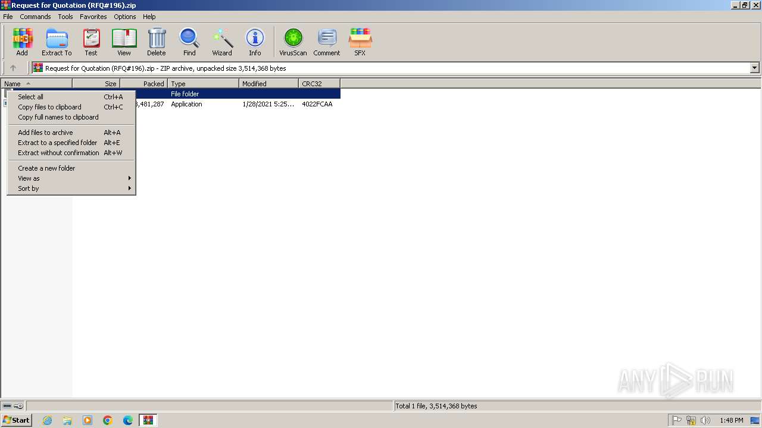Open Google Chrome from taskbar
762x428 pixels.
click(108, 420)
